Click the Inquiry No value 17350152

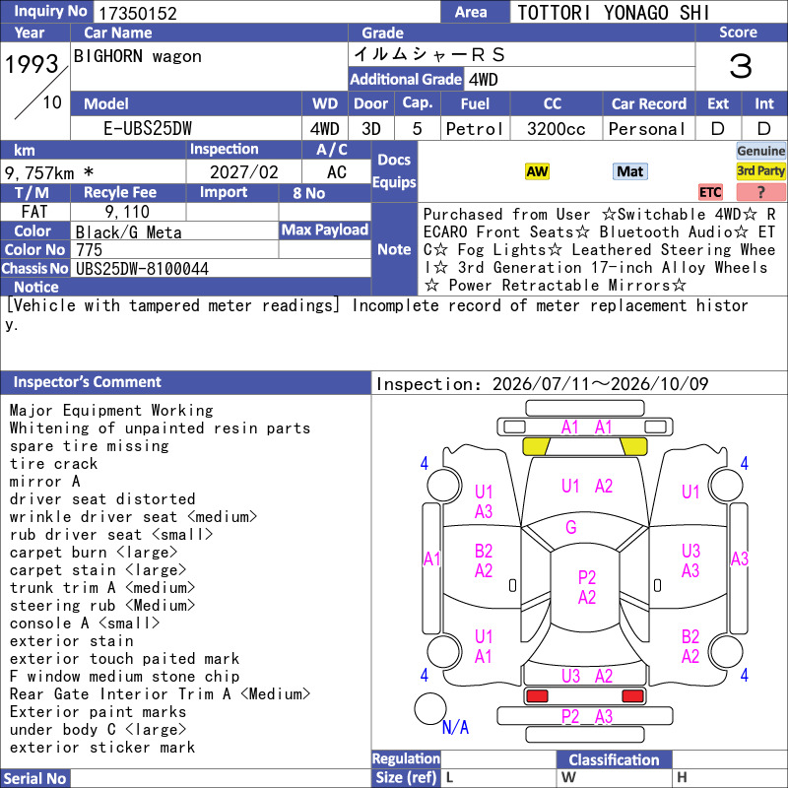(137, 13)
